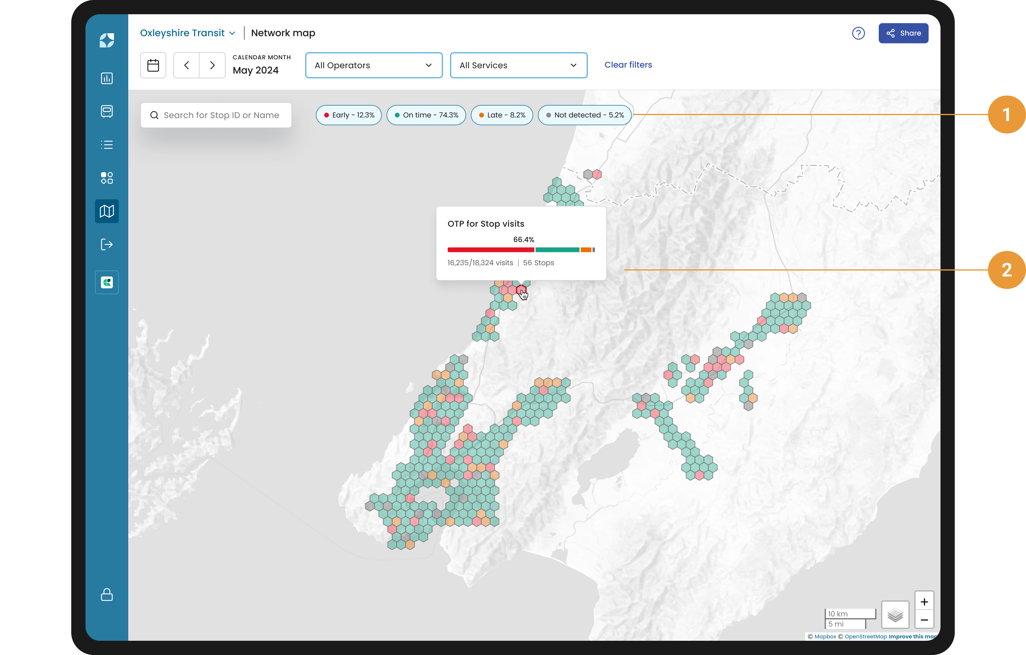
Task: Toggle the Not detected 5.2% filter chip
Action: [x=585, y=115]
